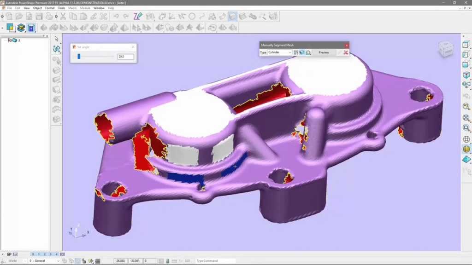Click the Cut scissors icon in toolbar
The image size is (472, 265).
coord(63,16)
